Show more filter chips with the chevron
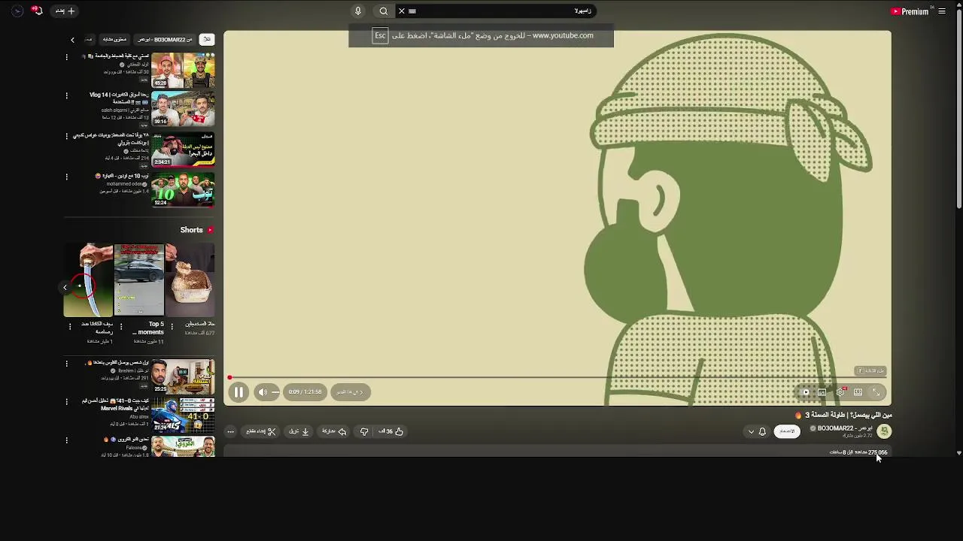Viewport: 963px width, 541px height. point(72,39)
